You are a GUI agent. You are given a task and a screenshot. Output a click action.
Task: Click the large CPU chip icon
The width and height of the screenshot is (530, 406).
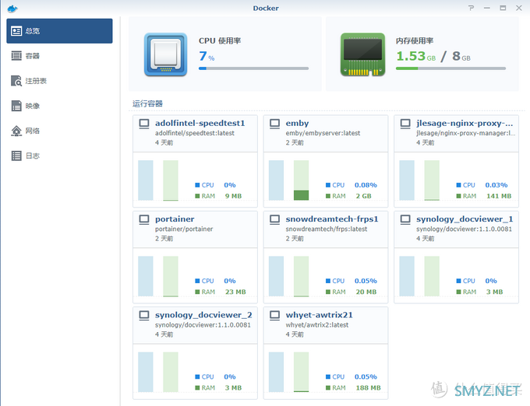[165, 54]
